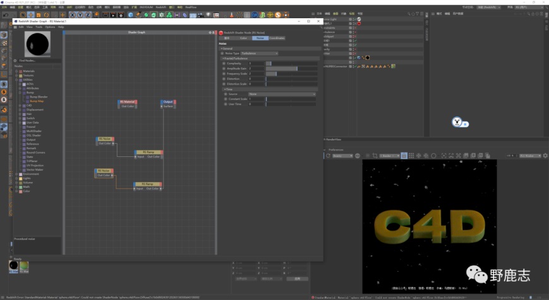This screenshot has width=549, height=300.
Task: Click the Find Nodes search field
Action: click(39, 61)
